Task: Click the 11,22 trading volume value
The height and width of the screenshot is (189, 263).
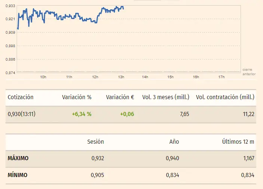Action: (248, 114)
